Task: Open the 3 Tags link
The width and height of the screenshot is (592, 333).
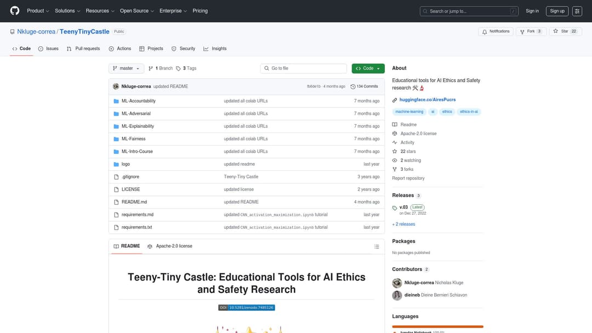Action: (x=186, y=68)
